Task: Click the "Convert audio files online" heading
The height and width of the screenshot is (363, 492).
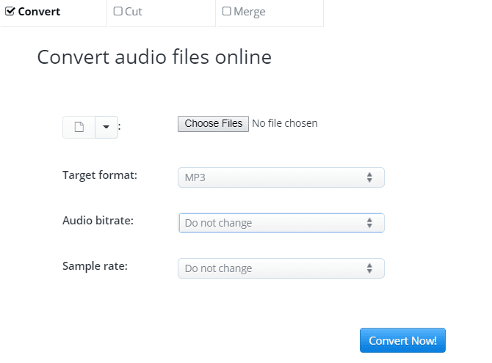Action: click(x=154, y=57)
